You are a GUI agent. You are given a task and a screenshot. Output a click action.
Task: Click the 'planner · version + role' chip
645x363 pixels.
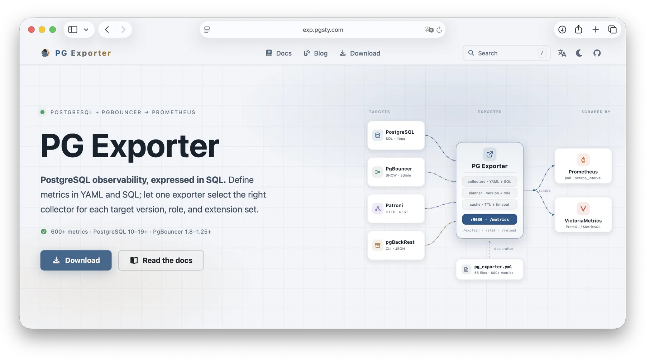point(489,193)
